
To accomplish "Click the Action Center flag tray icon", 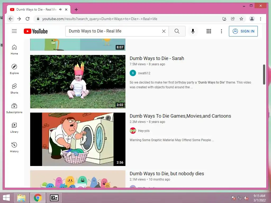I will [233, 198].
